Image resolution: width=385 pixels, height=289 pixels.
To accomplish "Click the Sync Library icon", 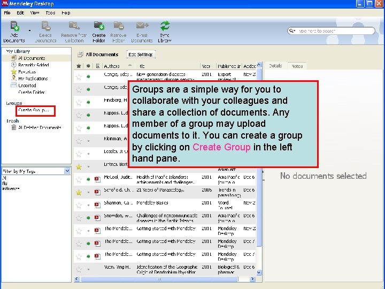I will click(x=165, y=26).
